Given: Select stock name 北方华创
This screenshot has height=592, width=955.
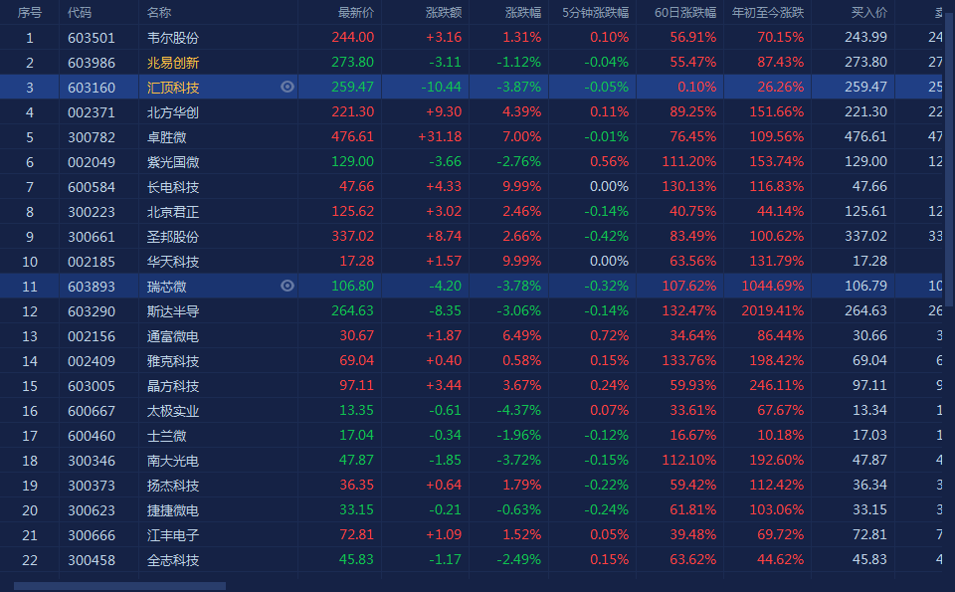Looking at the screenshot, I should point(173,112).
